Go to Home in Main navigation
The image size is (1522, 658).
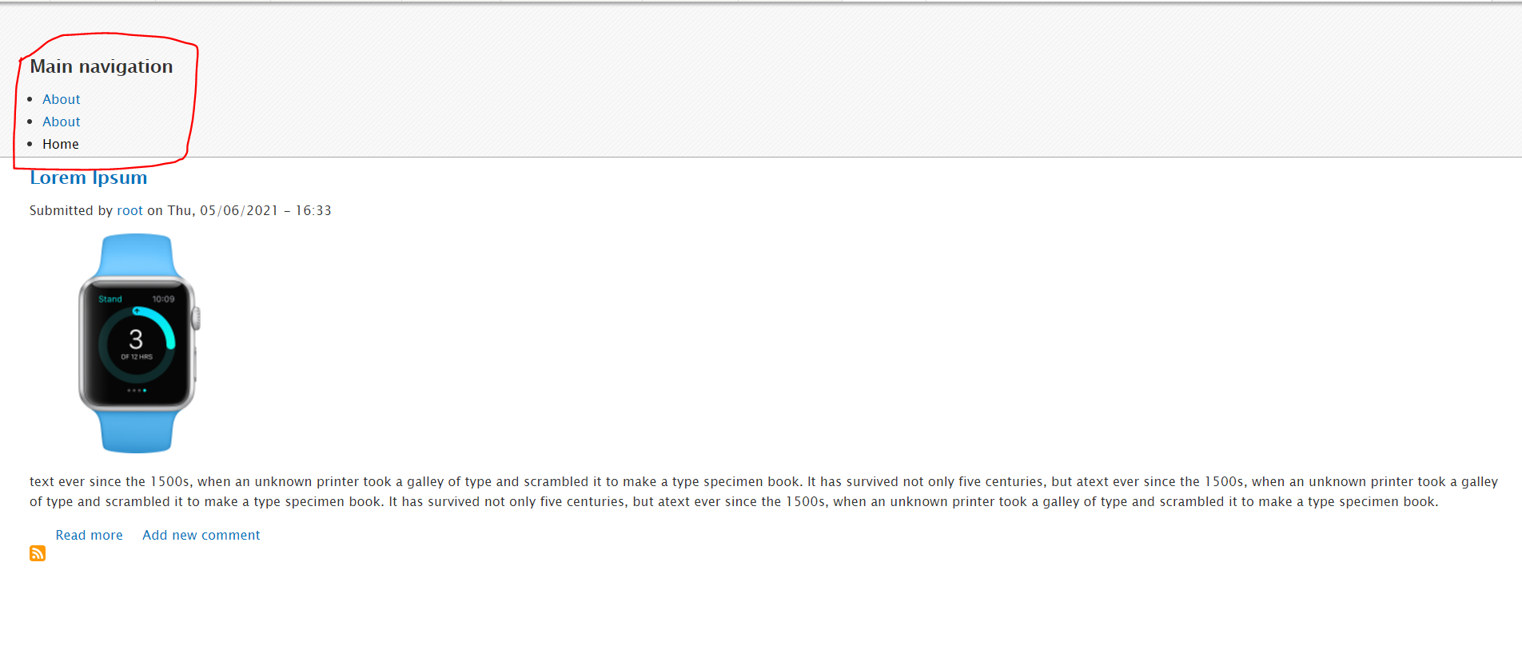[61, 144]
